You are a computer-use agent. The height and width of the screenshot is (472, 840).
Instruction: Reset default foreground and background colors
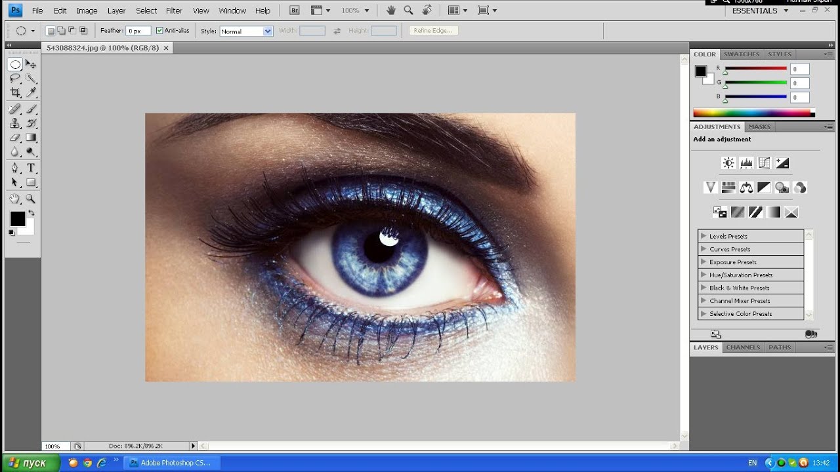tap(11, 233)
